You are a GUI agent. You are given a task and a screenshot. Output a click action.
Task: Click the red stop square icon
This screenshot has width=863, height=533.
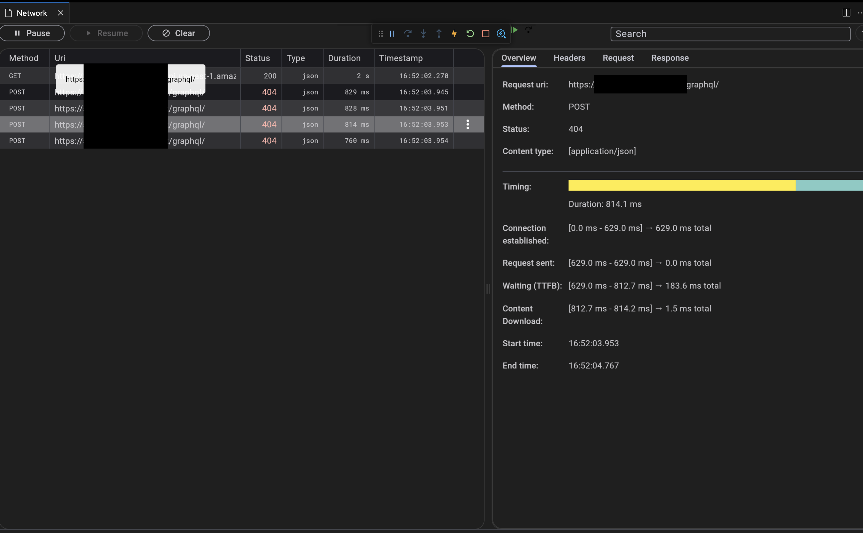pos(485,34)
